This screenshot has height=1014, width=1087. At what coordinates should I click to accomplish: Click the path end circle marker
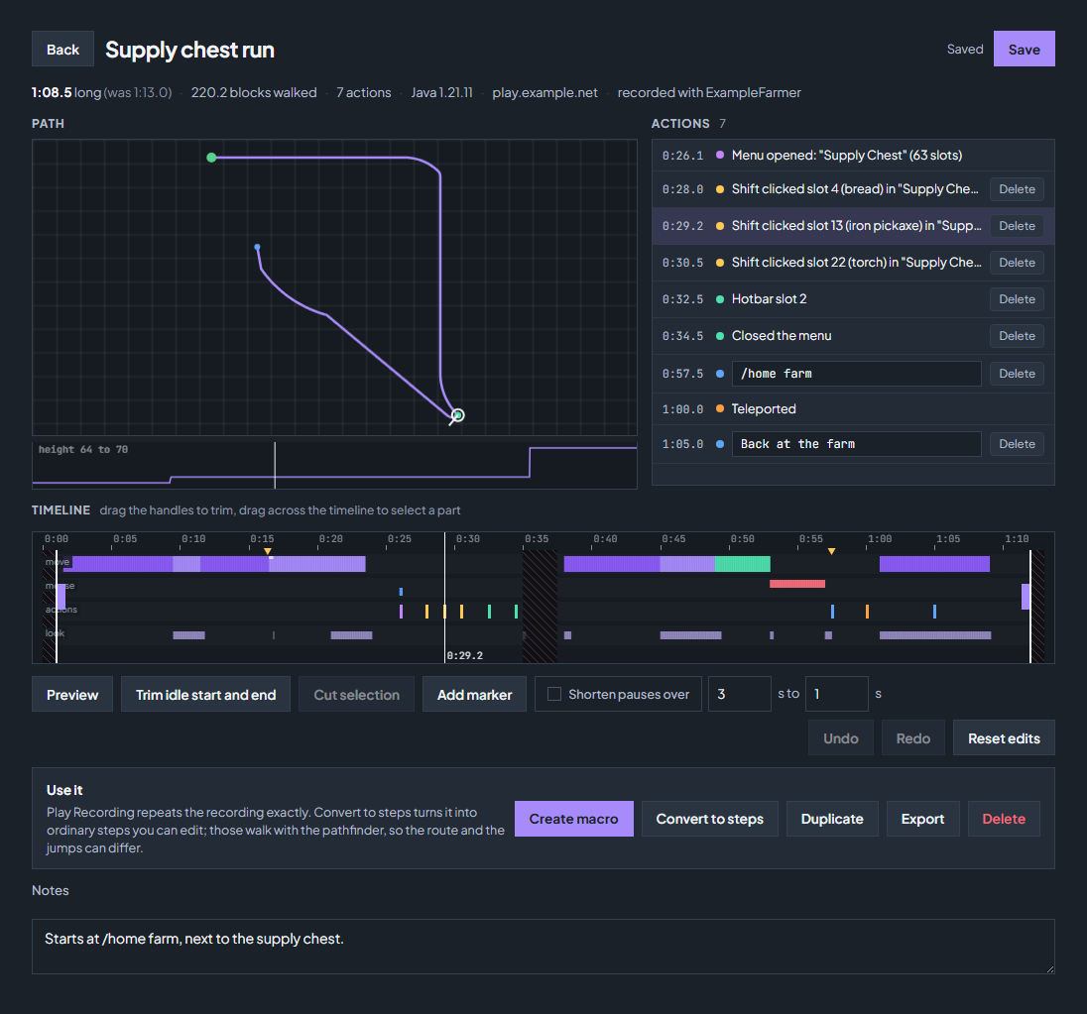coord(457,415)
